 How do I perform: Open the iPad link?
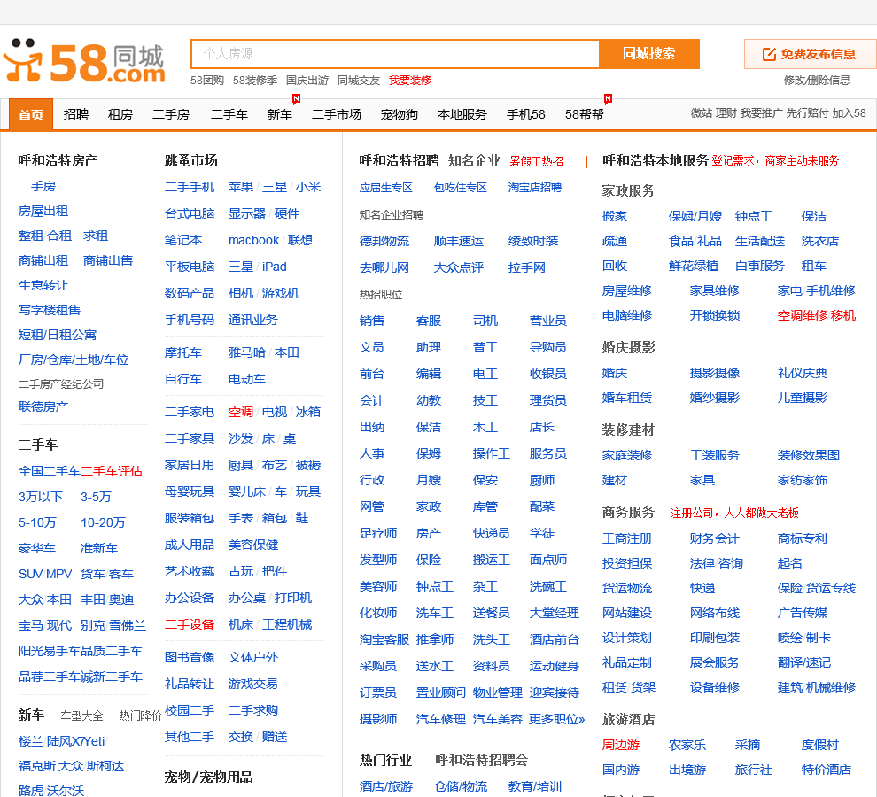[x=274, y=267]
